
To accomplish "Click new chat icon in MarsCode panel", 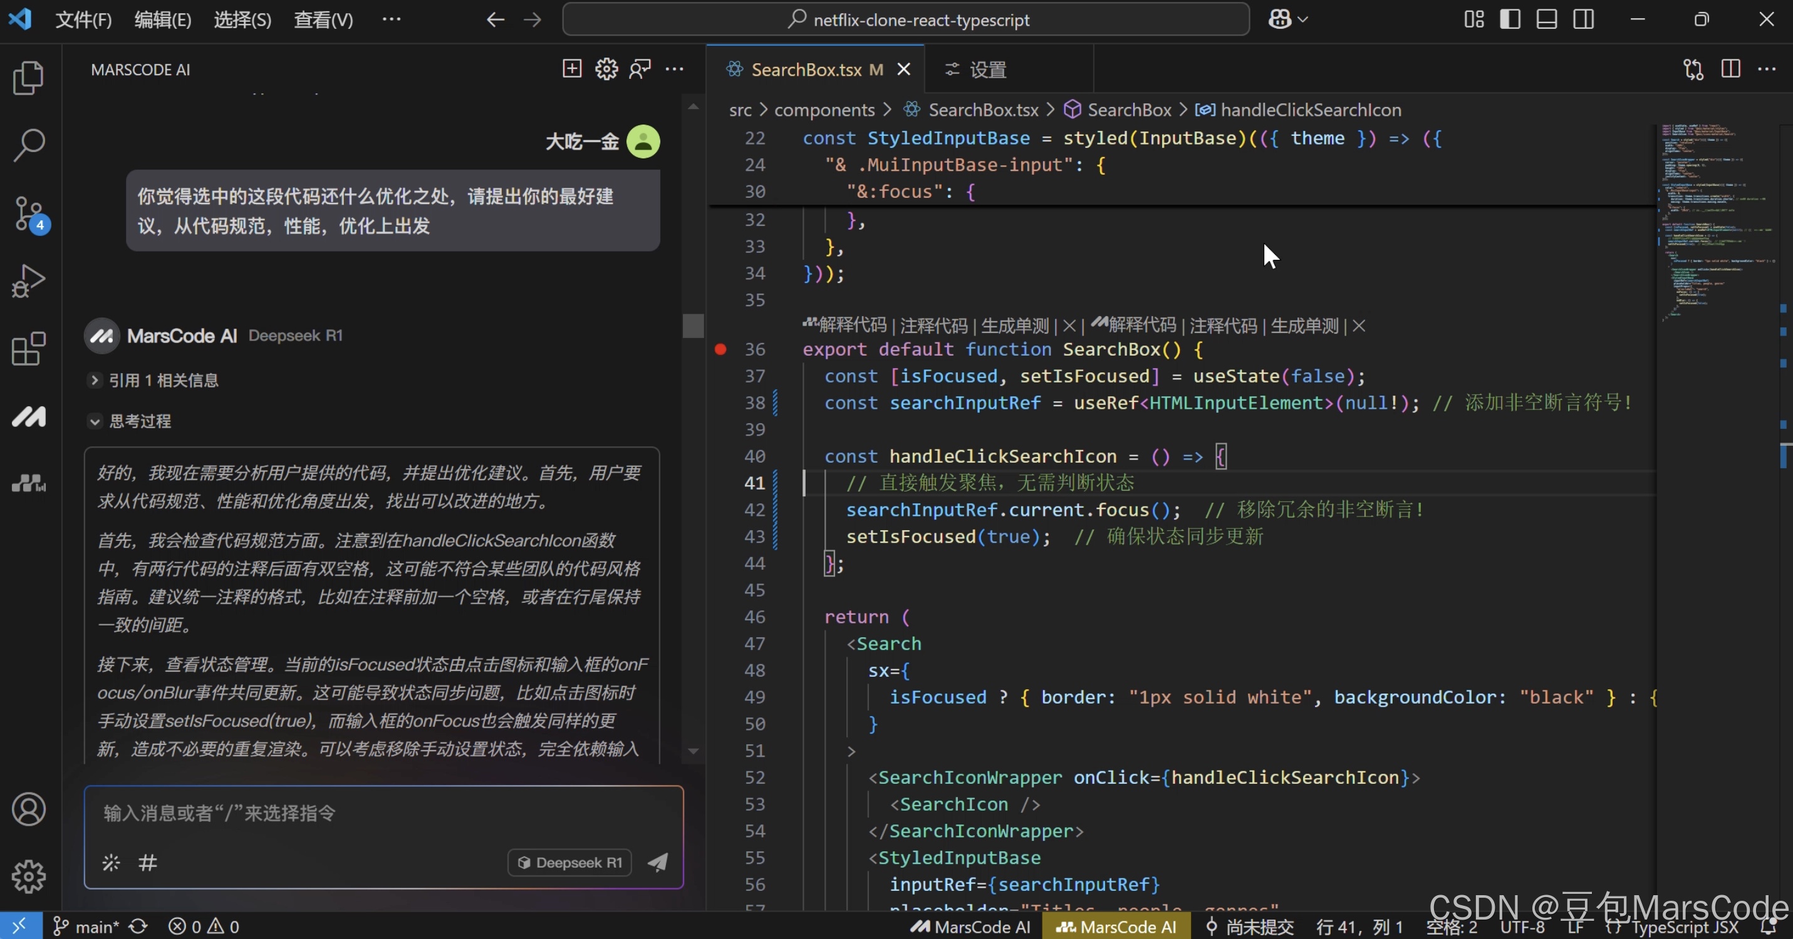I will [x=571, y=69].
